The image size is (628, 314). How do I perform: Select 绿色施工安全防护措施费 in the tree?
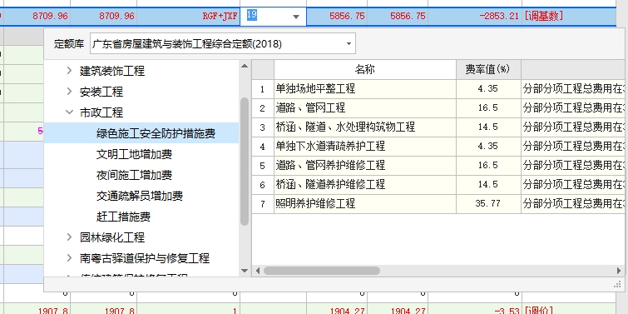click(156, 133)
